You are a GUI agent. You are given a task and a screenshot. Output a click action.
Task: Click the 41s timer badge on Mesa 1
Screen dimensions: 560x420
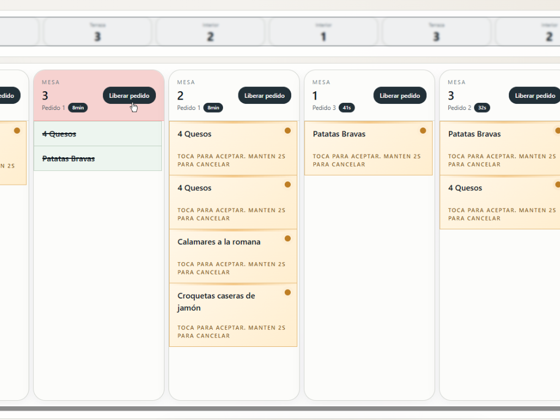[346, 108]
